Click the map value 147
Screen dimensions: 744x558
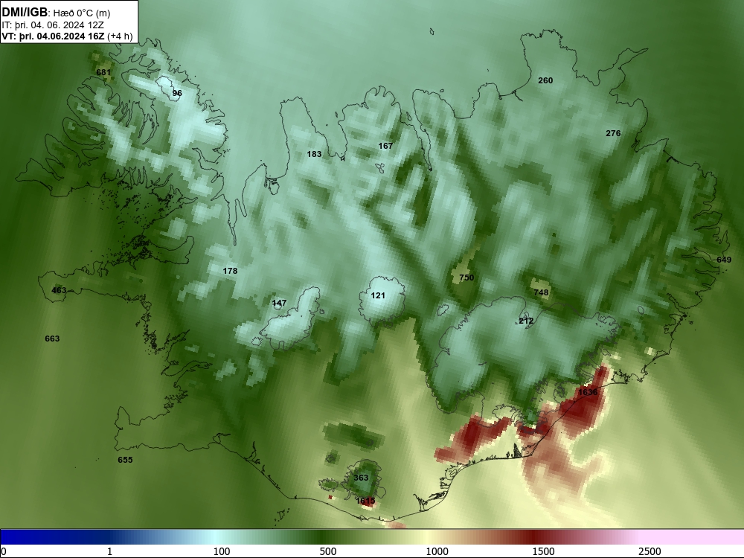[280, 303]
